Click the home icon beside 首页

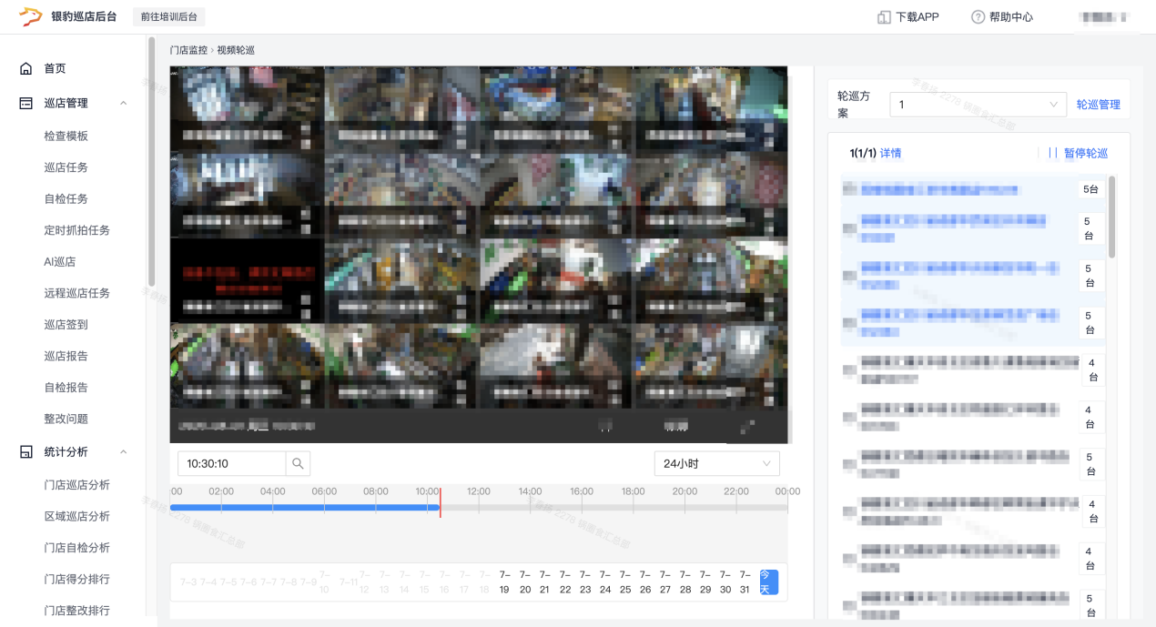(26, 68)
